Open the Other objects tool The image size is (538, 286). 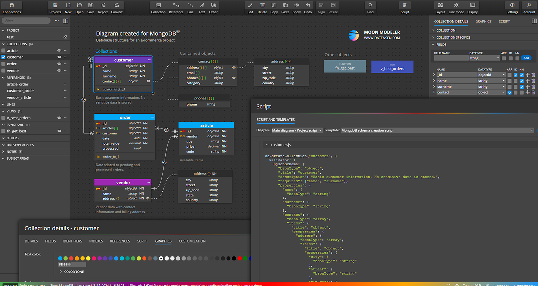[213, 8]
